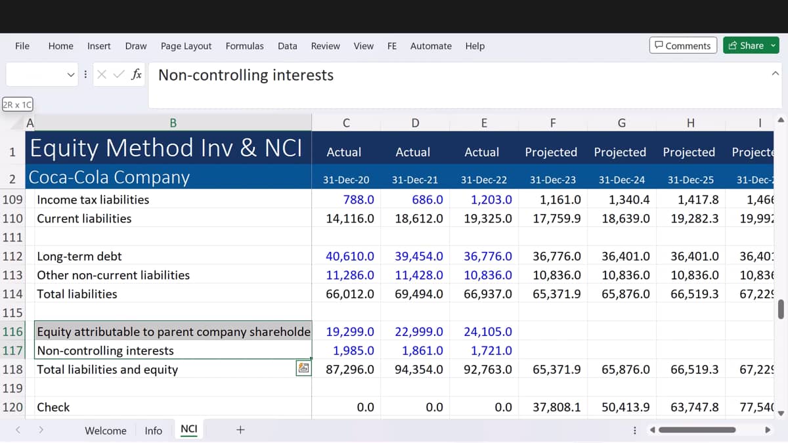Screen dimensions: 788x443
Task: Switch to the Home ribbon tab
Action: (x=60, y=46)
